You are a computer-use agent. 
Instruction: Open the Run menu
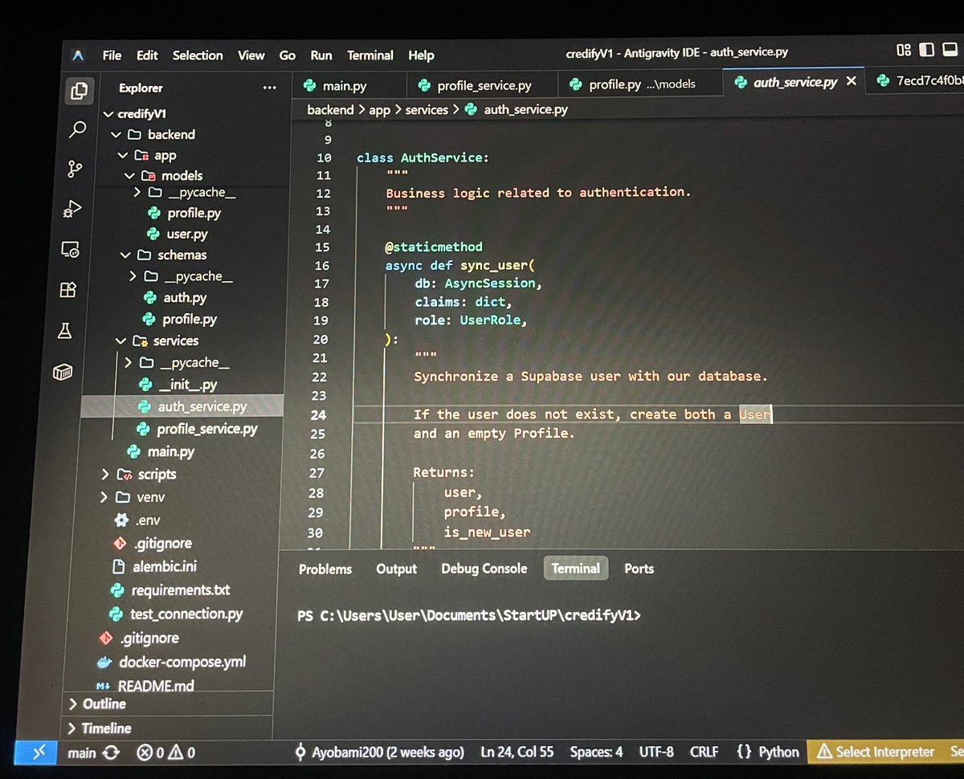[321, 55]
